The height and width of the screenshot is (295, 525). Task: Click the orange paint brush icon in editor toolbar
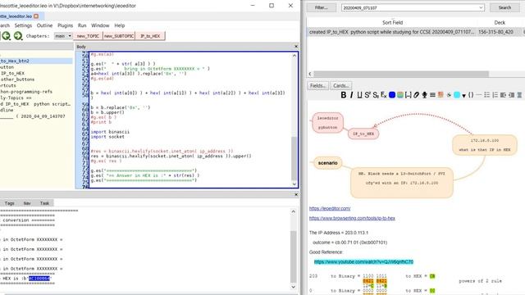click(441, 95)
